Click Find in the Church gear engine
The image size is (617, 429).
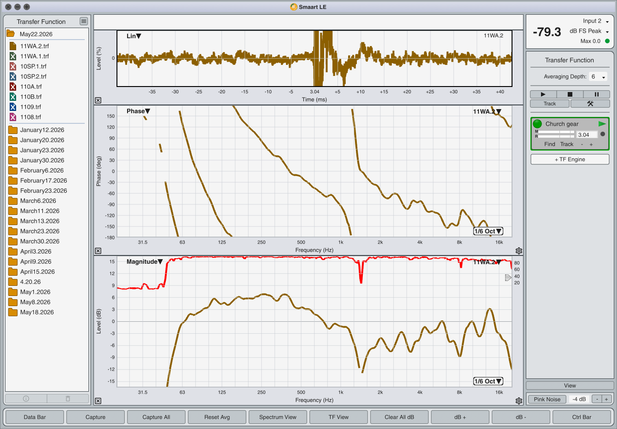(x=550, y=144)
